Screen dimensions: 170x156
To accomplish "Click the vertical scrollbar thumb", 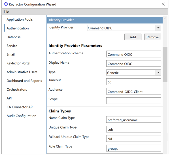I will (165, 65).
